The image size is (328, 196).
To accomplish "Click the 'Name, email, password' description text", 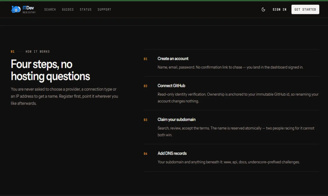I will tap(230, 67).
